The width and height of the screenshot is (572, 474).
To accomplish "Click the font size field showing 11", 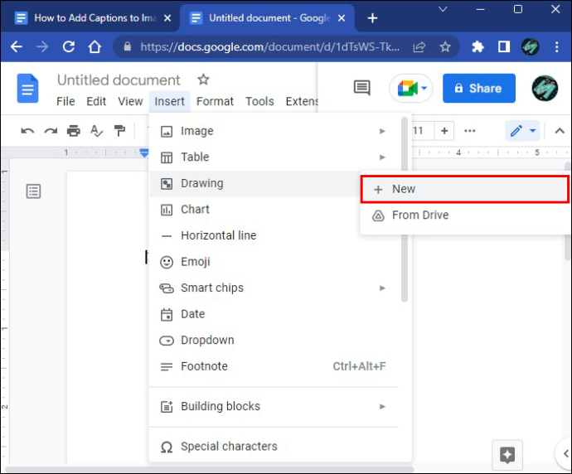I will click(x=422, y=131).
